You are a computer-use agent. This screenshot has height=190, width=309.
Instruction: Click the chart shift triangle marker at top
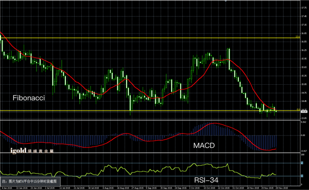[x=226, y=1]
